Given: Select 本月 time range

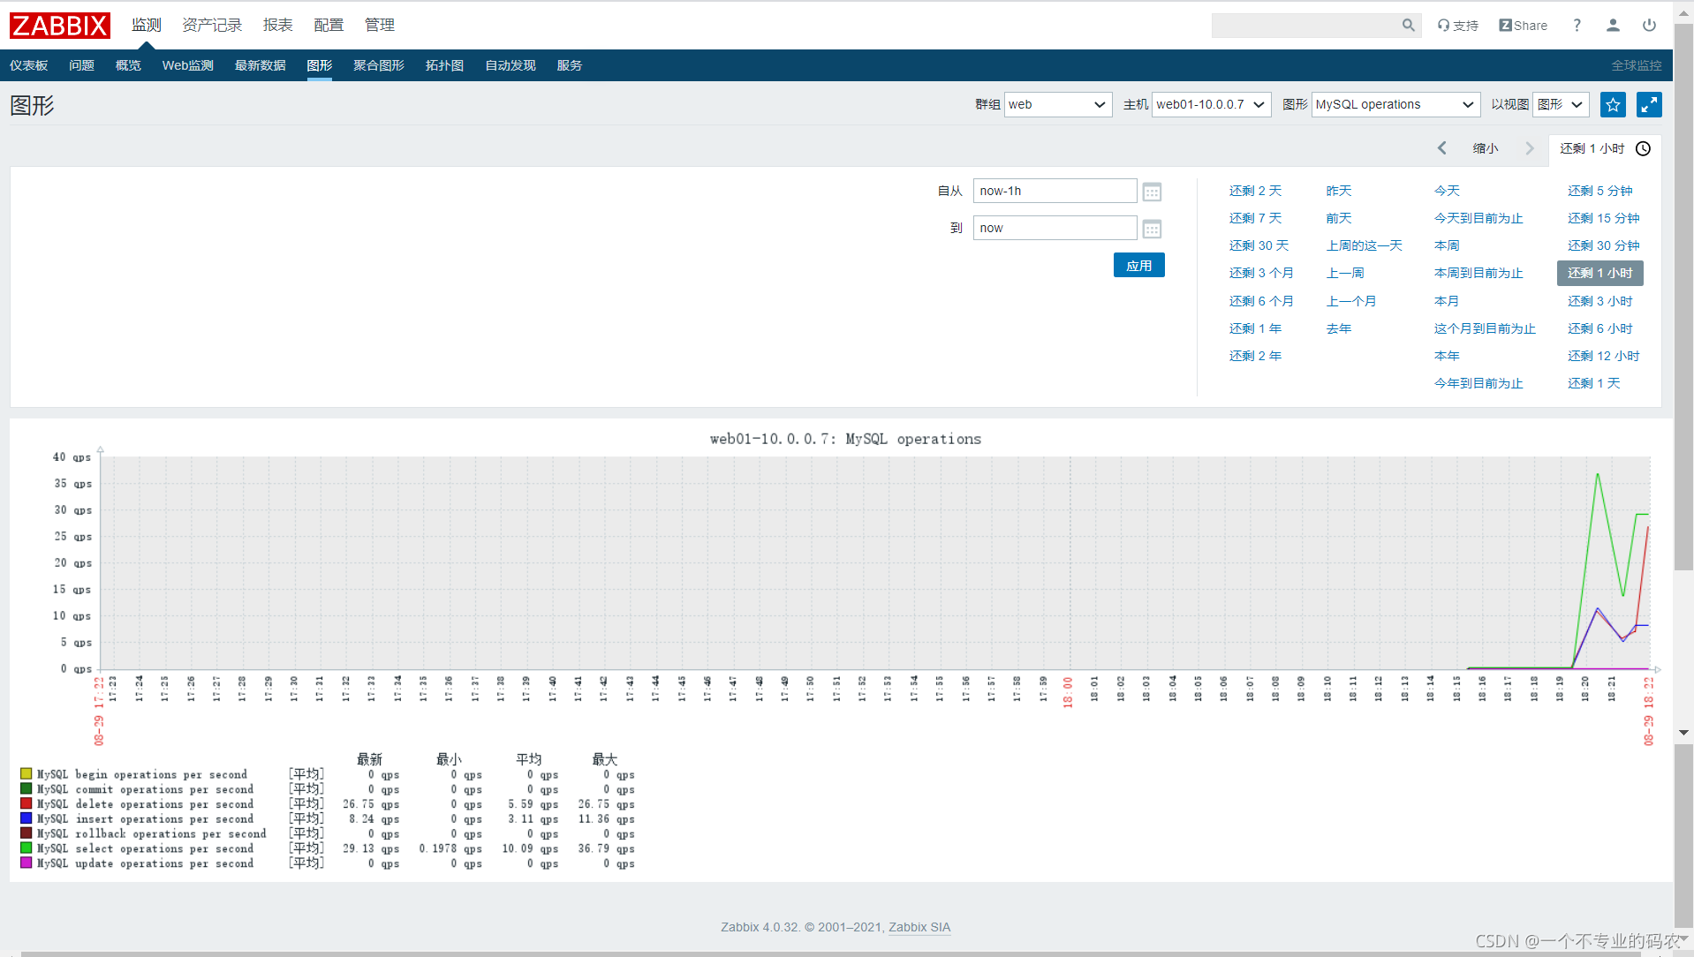Looking at the screenshot, I should click(1447, 301).
